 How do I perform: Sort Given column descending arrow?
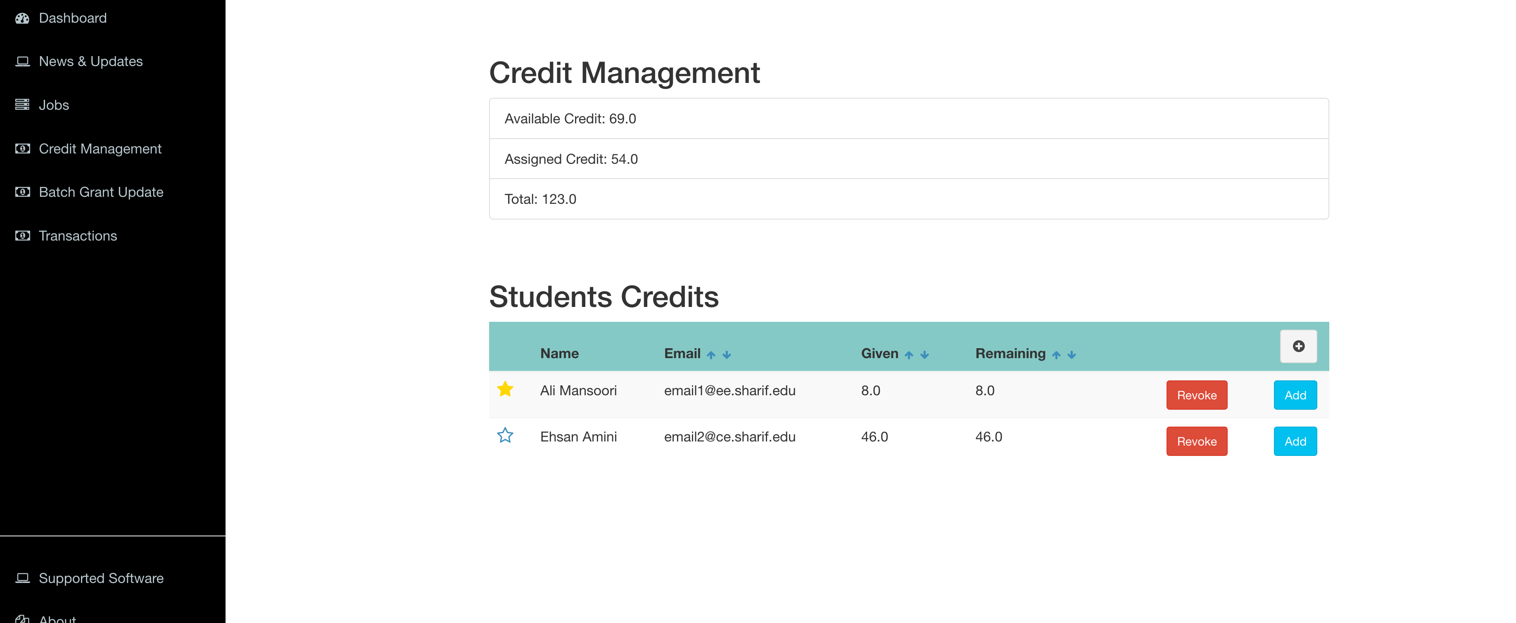[x=924, y=354]
